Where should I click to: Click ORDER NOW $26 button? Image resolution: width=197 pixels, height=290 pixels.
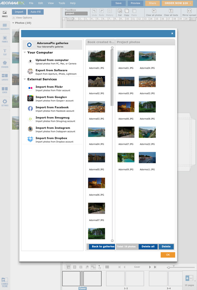177,3
